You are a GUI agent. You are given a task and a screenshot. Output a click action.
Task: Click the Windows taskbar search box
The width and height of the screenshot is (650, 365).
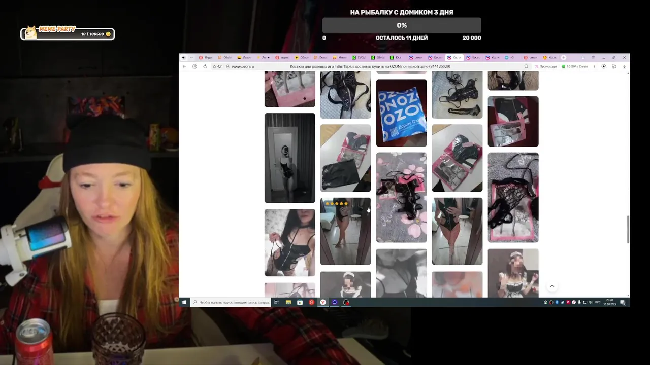(x=230, y=302)
